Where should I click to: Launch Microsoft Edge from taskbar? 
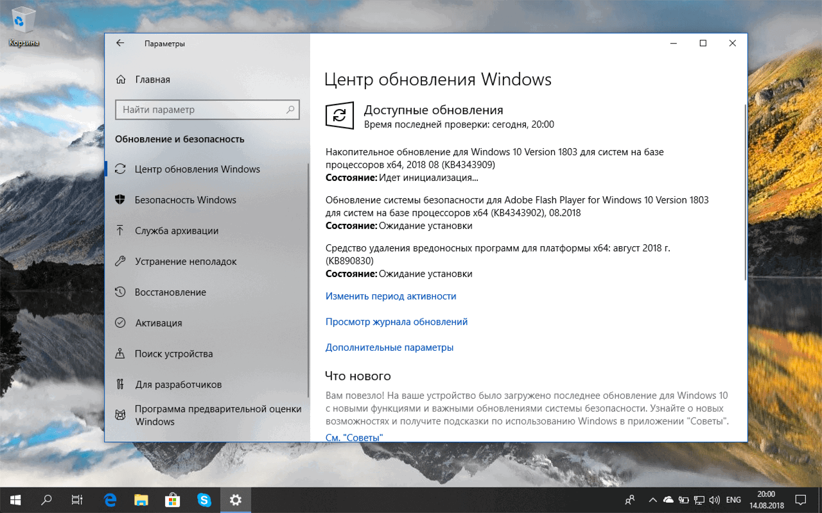(110, 500)
